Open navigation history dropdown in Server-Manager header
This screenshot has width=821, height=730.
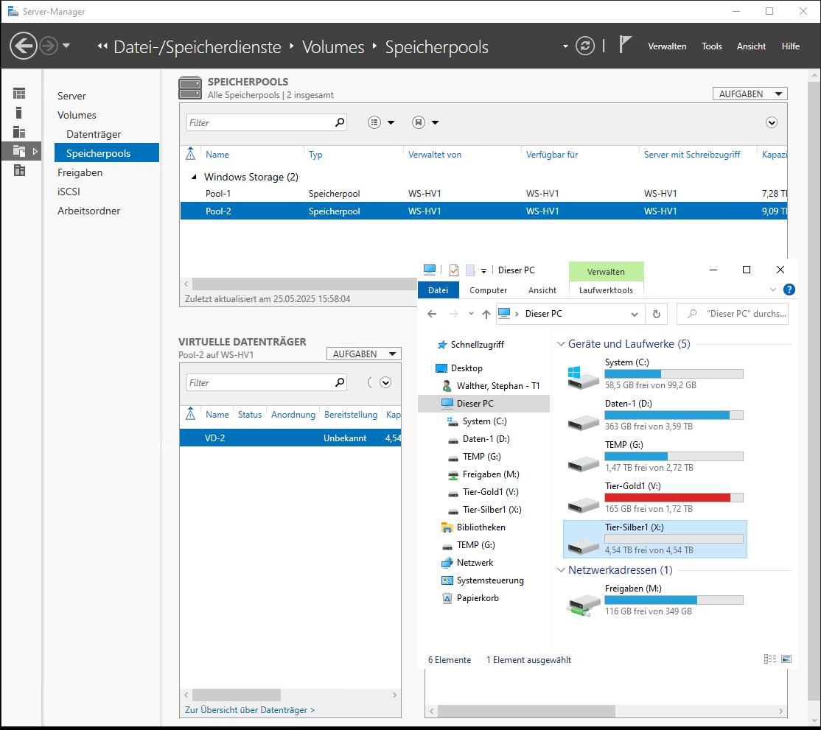click(66, 46)
